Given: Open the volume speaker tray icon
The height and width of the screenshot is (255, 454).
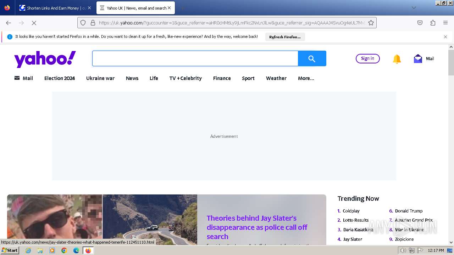Looking at the screenshot, I should 403,250.
